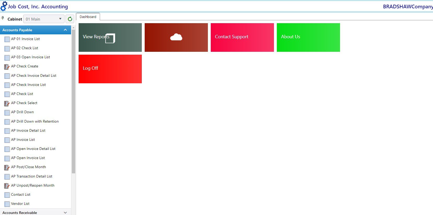
Task: Click the Job Cost, Inc. Accounting title
Action: [38, 7]
